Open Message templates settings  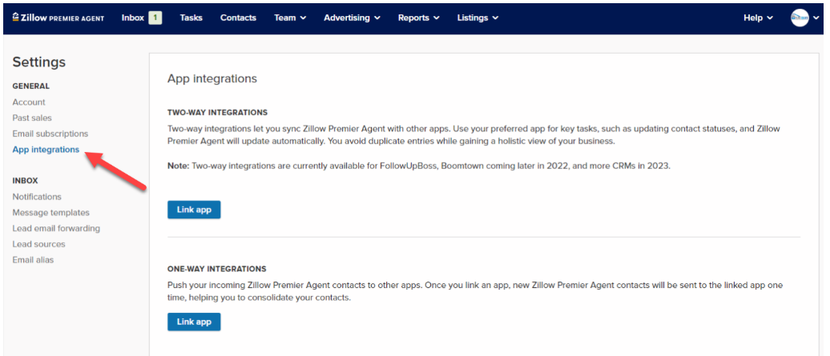tap(51, 213)
